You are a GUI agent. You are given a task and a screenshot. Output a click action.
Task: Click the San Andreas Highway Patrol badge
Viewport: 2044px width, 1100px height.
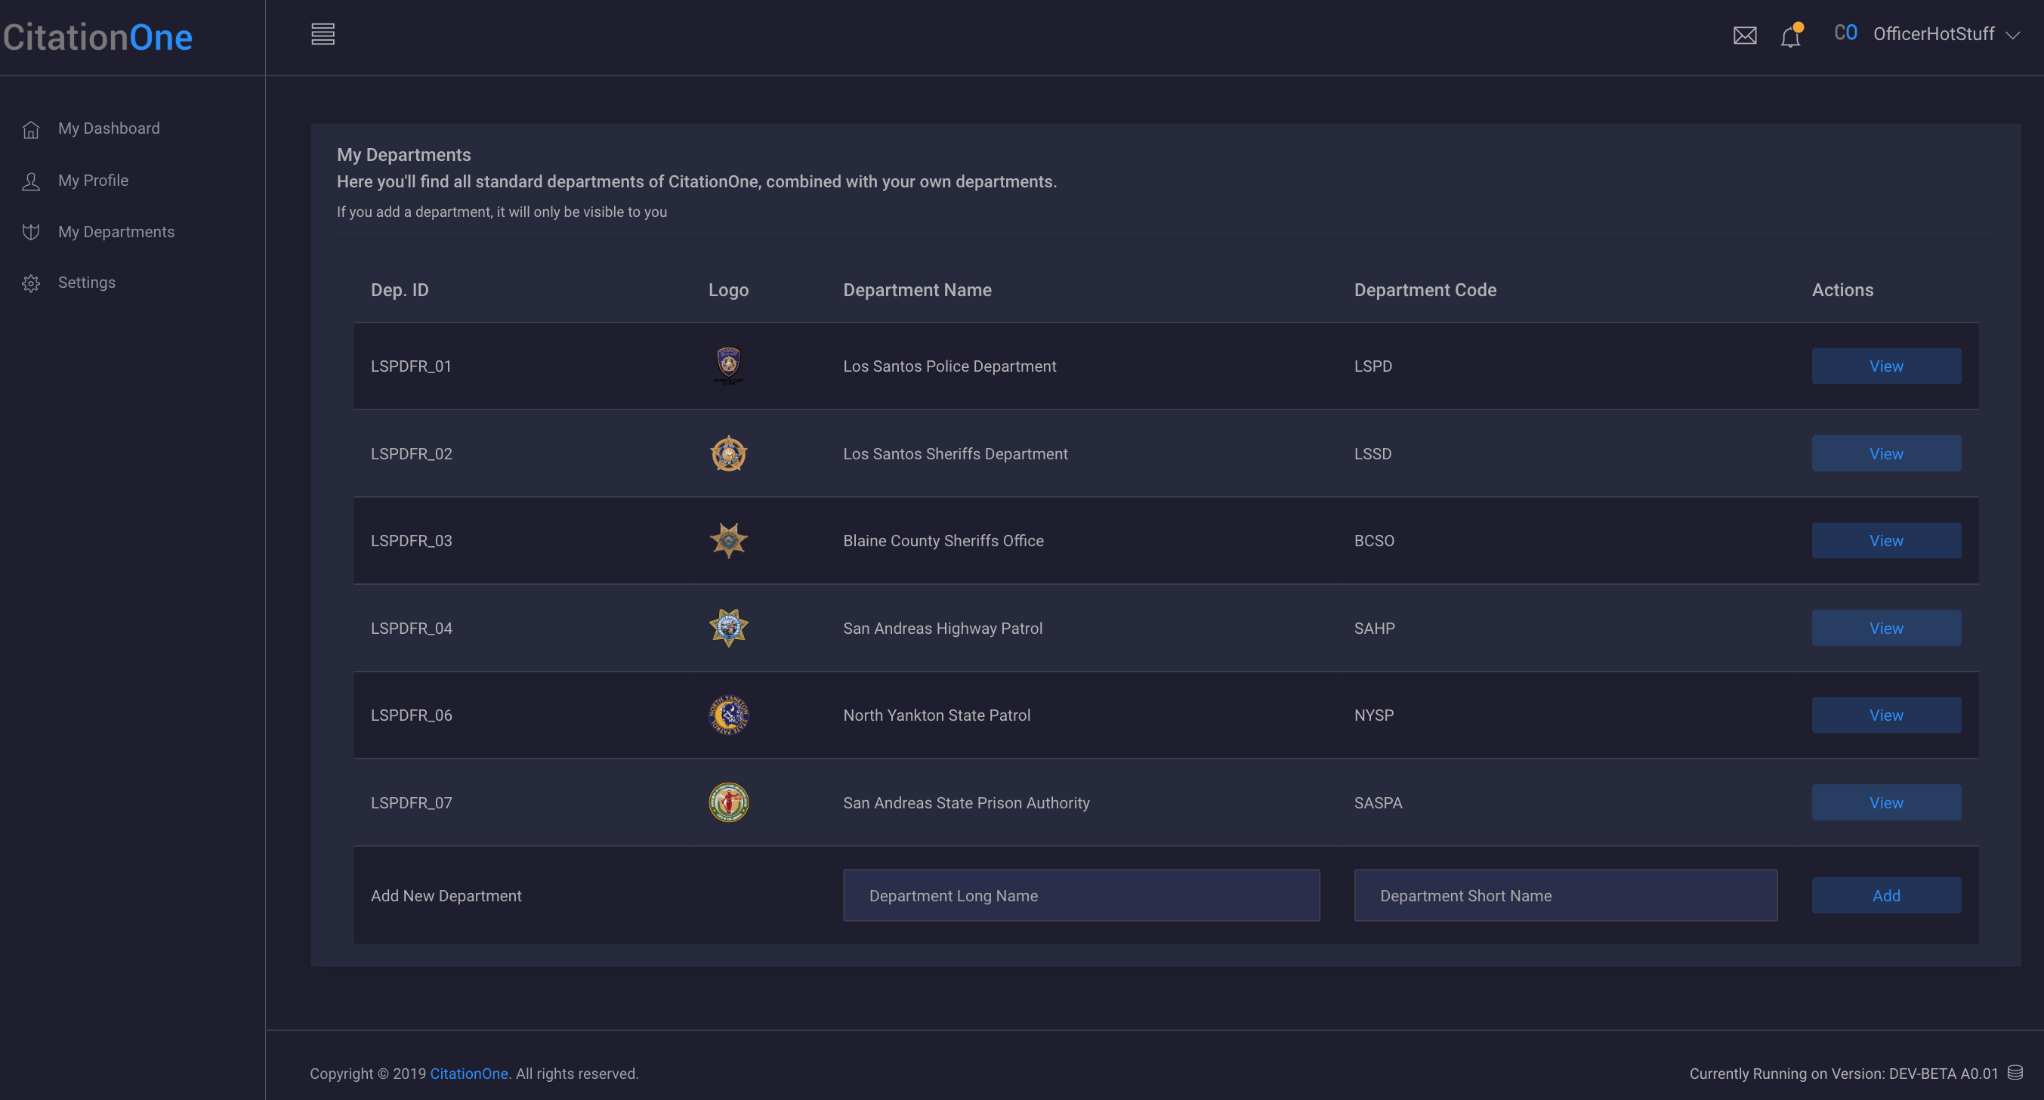click(727, 627)
